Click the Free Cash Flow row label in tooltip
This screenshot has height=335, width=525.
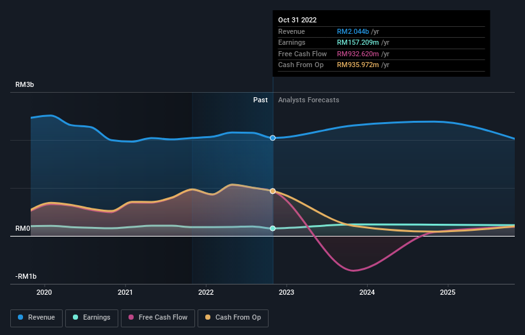[302, 54]
